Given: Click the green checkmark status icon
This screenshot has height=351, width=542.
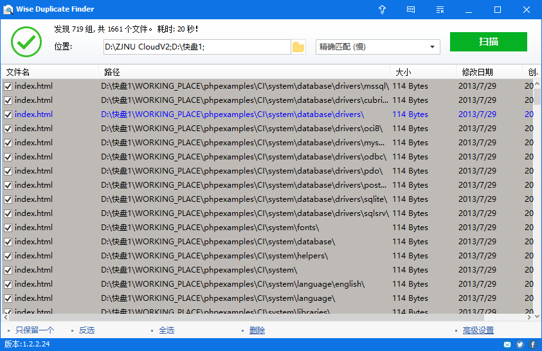Looking at the screenshot, I should pos(26,41).
